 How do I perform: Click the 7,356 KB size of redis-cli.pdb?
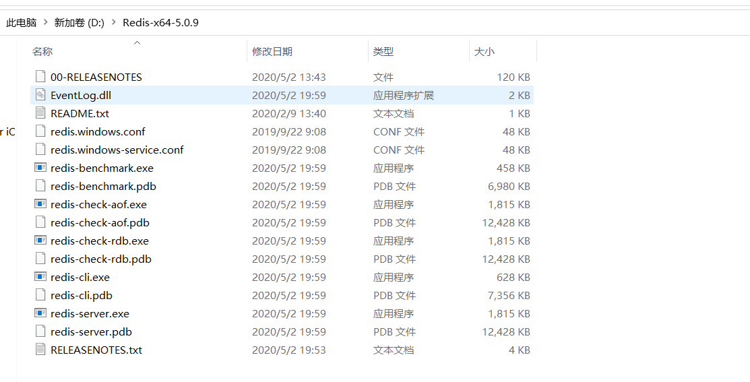pos(509,295)
